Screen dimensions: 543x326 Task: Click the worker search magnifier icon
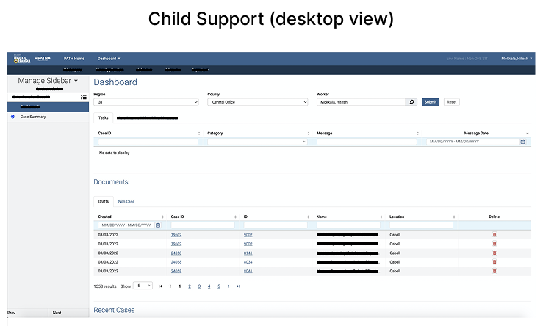point(411,102)
